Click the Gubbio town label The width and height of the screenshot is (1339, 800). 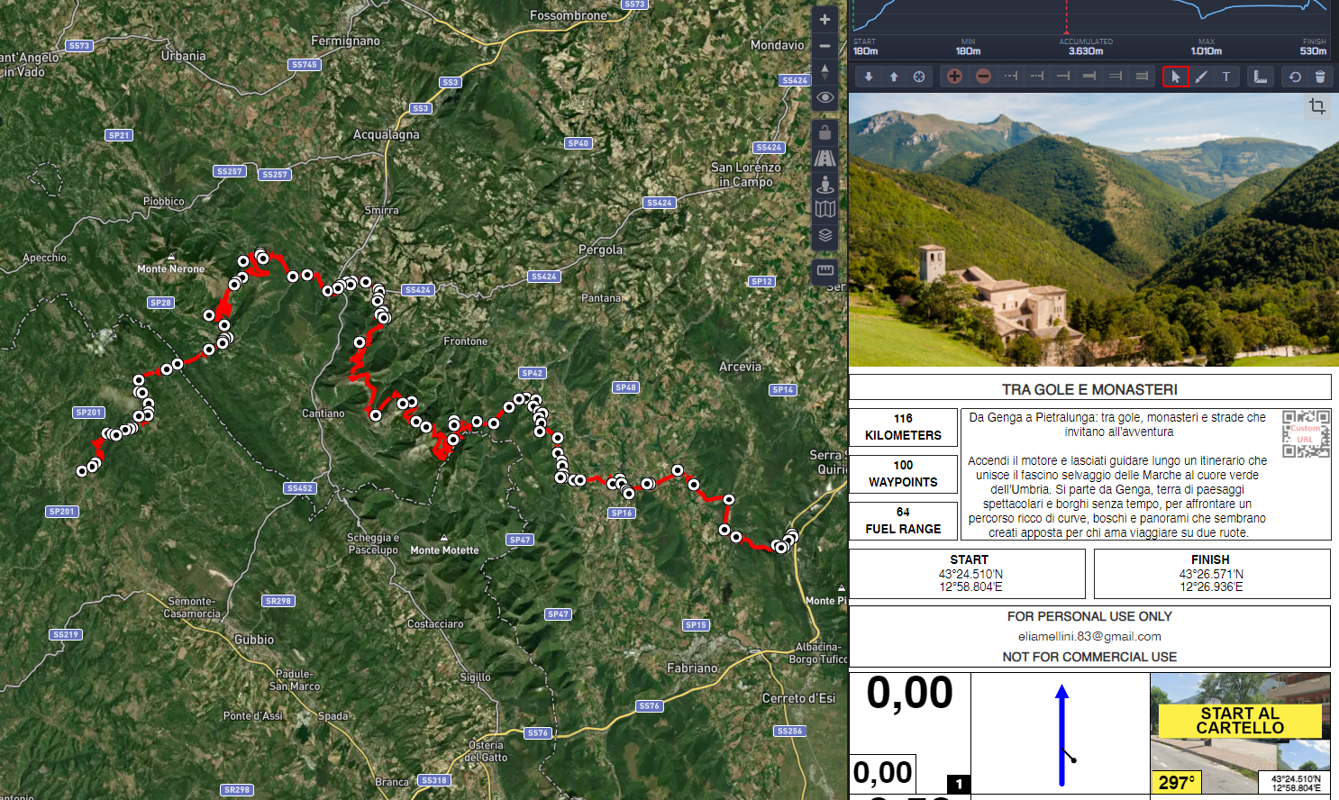254,640
